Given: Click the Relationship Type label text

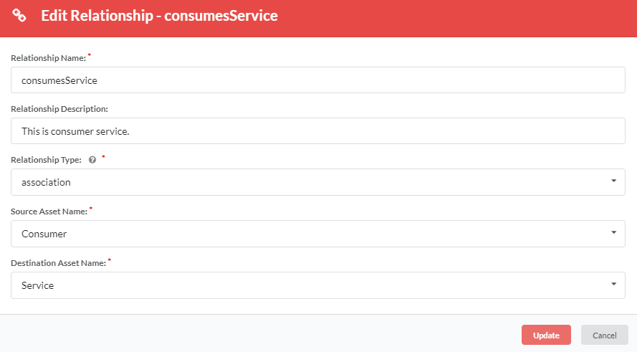Looking at the screenshot, I should click(46, 160).
